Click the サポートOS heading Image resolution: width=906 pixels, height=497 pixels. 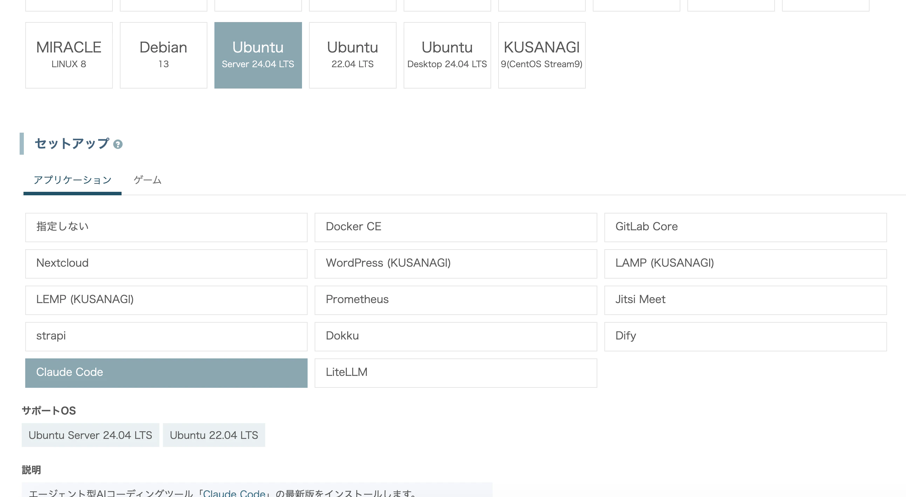[x=49, y=411]
